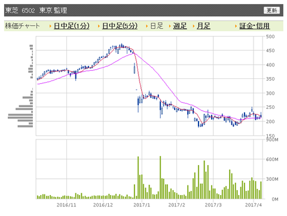Click the 株価チャート section label
Image resolution: width=287 pixels, height=216 pixels.
(22, 26)
